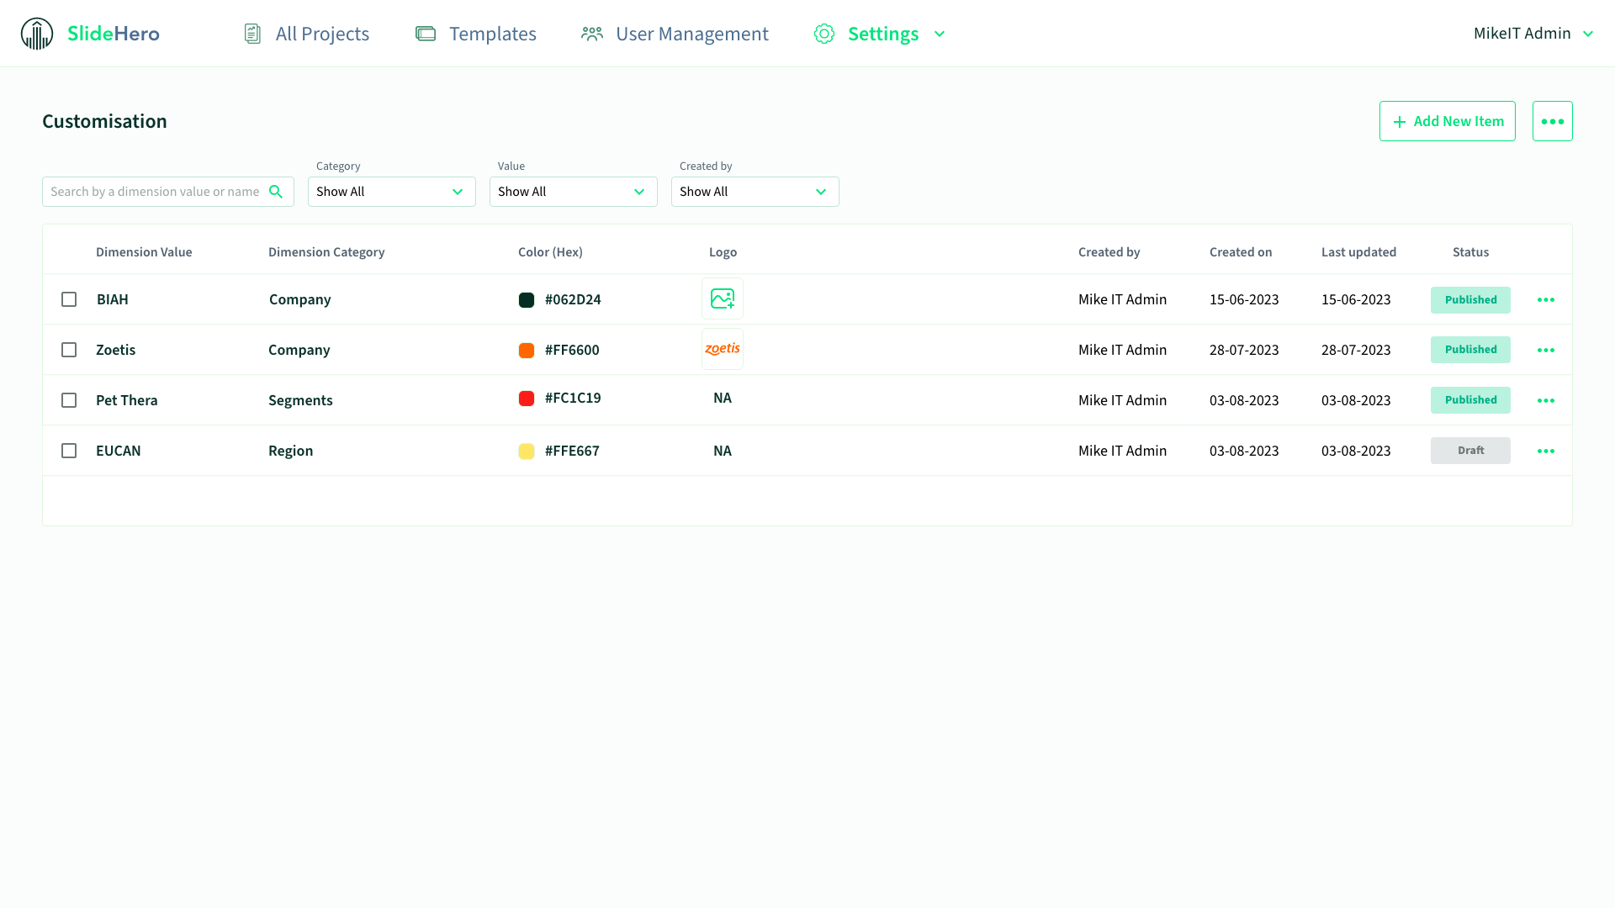Click the Zoetis logo thumbnail
This screenshot has height=908, width=1615.
[x=722, y=349]
